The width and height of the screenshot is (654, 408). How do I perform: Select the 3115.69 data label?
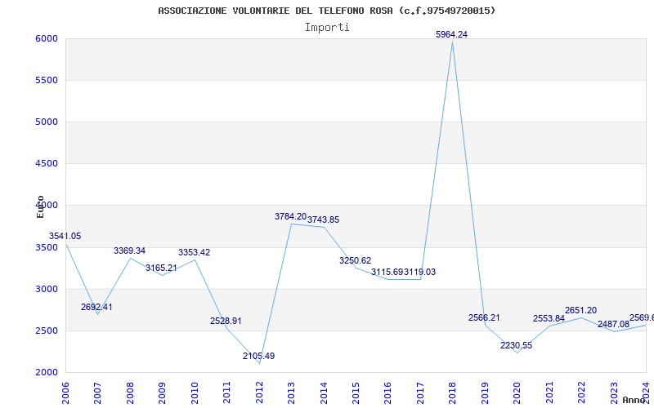[x=387, y=272]
